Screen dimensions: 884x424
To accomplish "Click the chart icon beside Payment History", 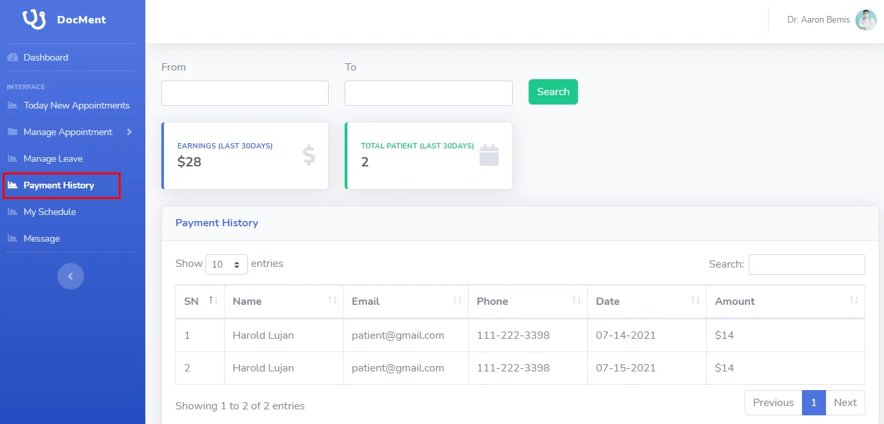I will click(x=12, y=185).
